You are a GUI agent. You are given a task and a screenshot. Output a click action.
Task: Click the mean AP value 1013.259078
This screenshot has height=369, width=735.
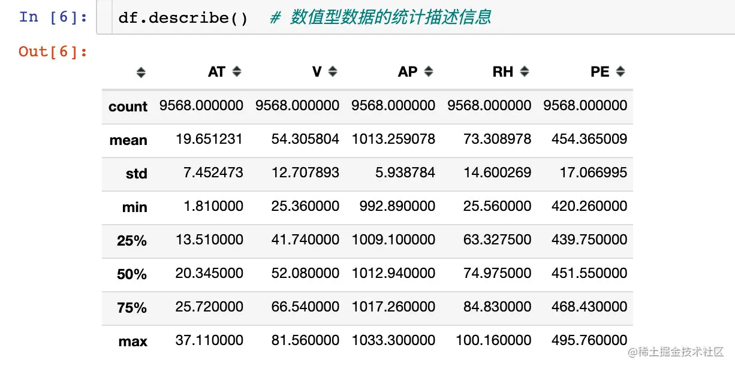pos(393,139)
